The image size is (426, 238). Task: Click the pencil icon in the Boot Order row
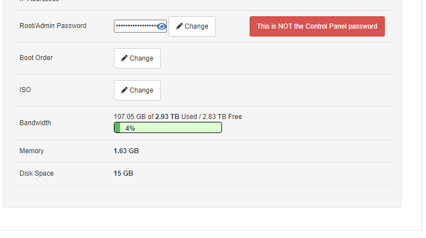(x=124, y=58)
